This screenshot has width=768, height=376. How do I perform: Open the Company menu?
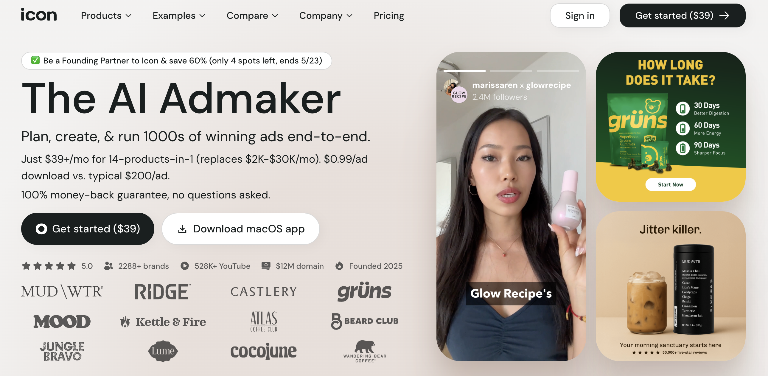(x=326, y=15)
